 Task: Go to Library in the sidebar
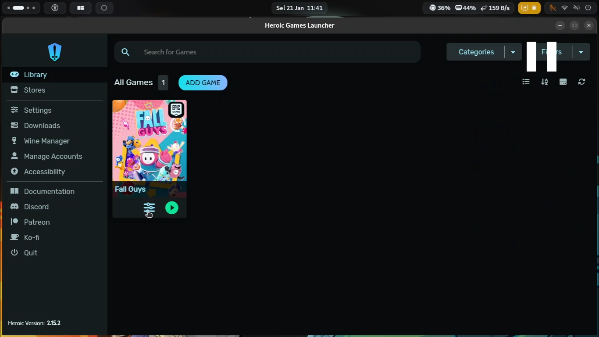55,75
